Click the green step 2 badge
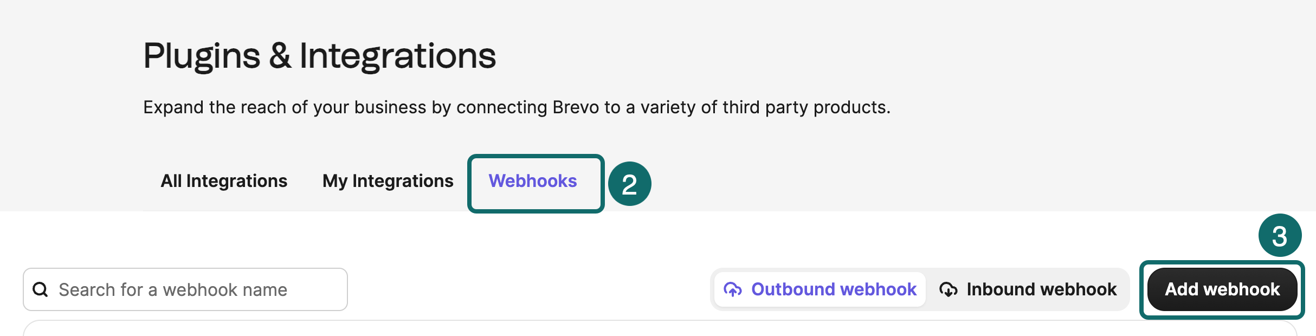Screen dimensions: 1316x336 click(630, 184)
